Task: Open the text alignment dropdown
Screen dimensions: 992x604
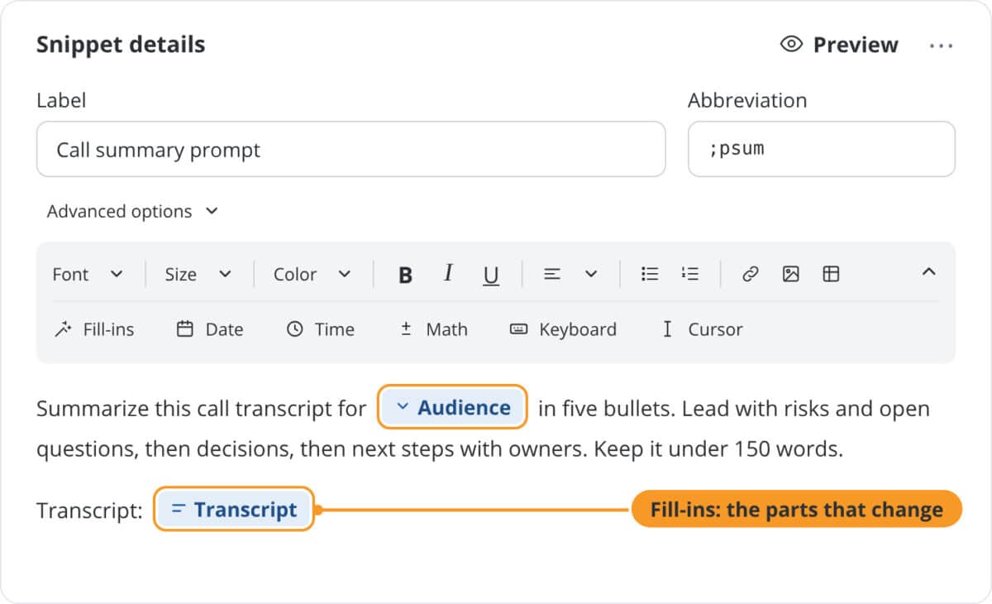Action: click(570, 274)
